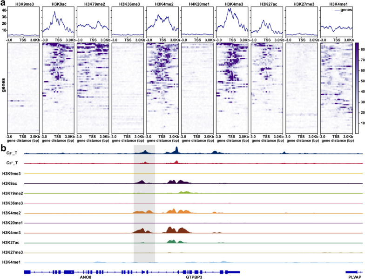Click the Cs-_T track label in panel b

tap(12, 153)
